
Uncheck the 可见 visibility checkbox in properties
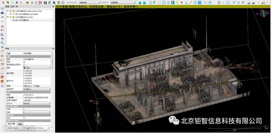click(24, 62)
